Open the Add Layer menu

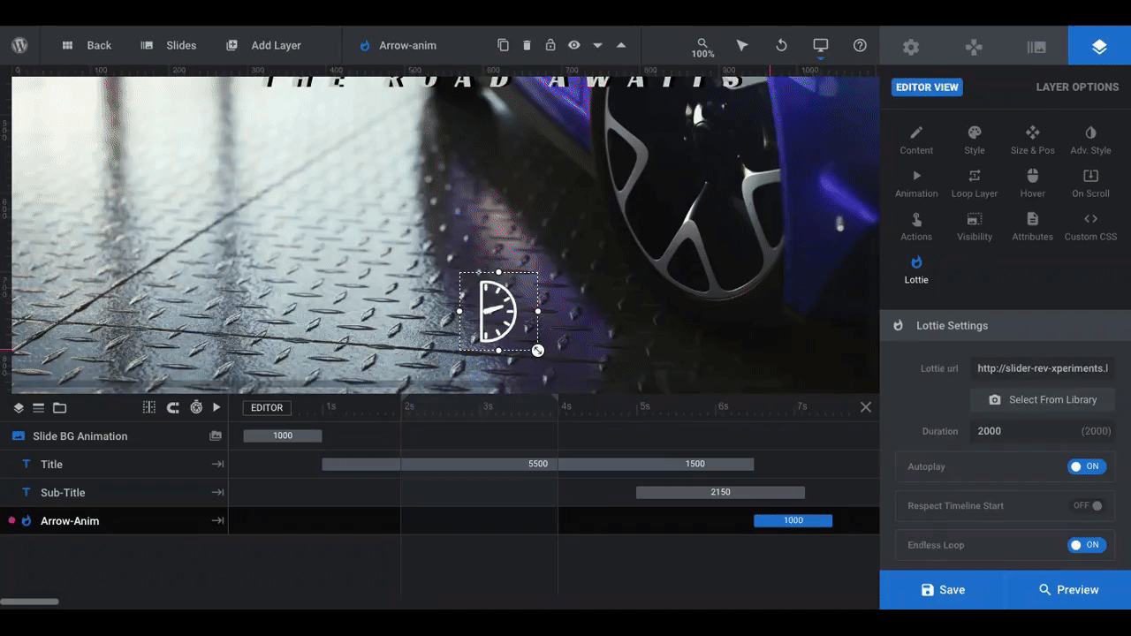pyautogui.click(x=264, y=45)
